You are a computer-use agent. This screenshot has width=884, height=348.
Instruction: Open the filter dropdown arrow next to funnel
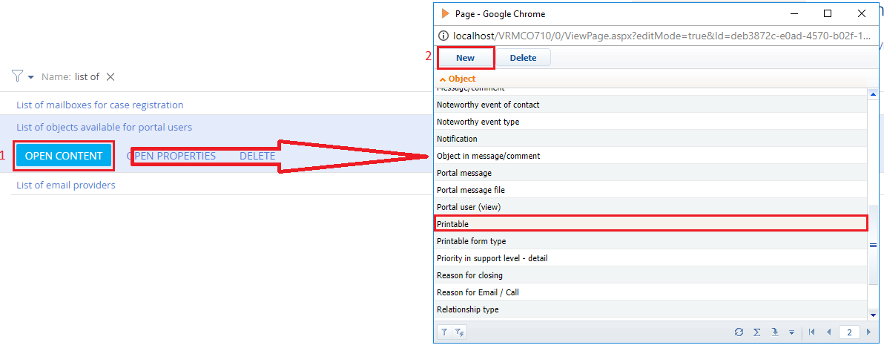tap(30, 76)
